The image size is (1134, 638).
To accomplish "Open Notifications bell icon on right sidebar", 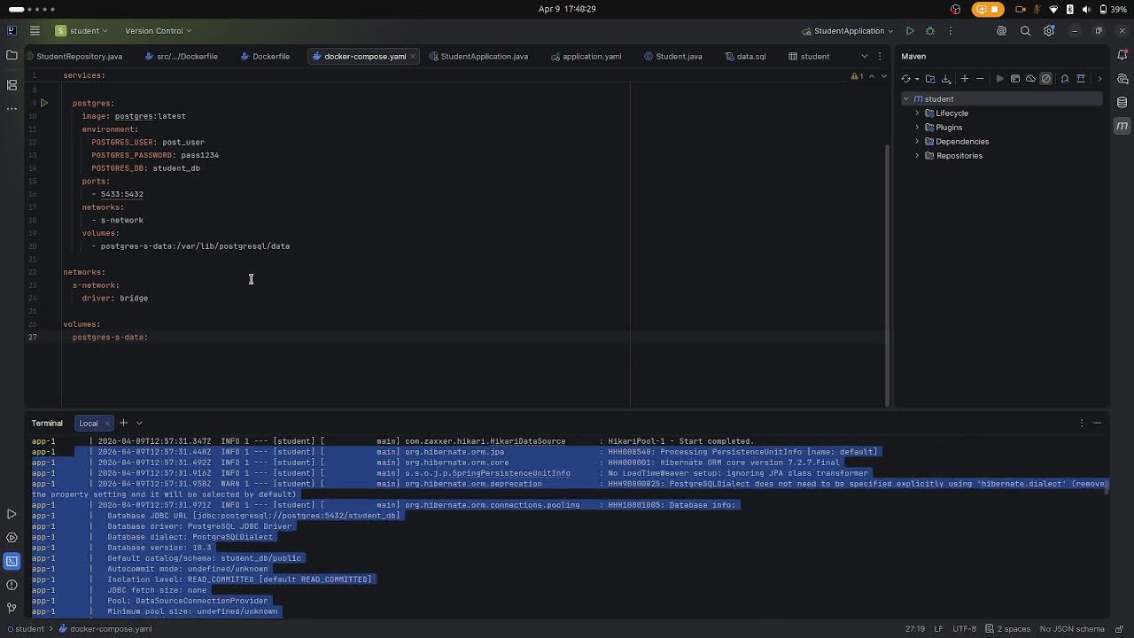I will coord(1122,56).
